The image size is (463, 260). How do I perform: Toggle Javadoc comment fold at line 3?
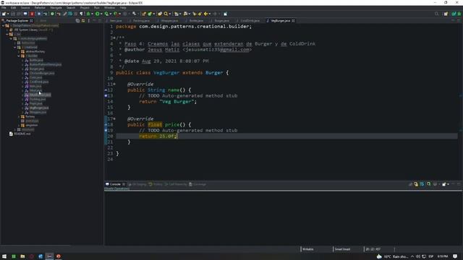click(x=114, y=38)
